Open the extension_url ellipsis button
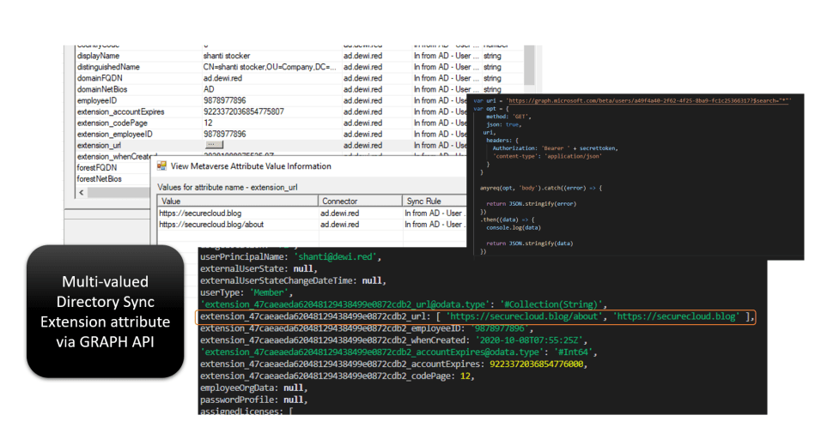815x445 pixels. pos(215,146)
